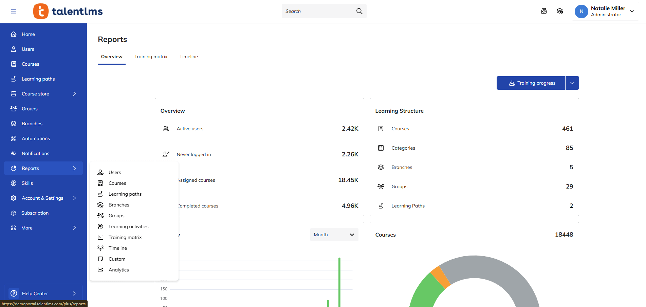Select Skills in the sidebar
Image resolution: width=646 pixels, height=307 pixels.
(x=27, y=183)
